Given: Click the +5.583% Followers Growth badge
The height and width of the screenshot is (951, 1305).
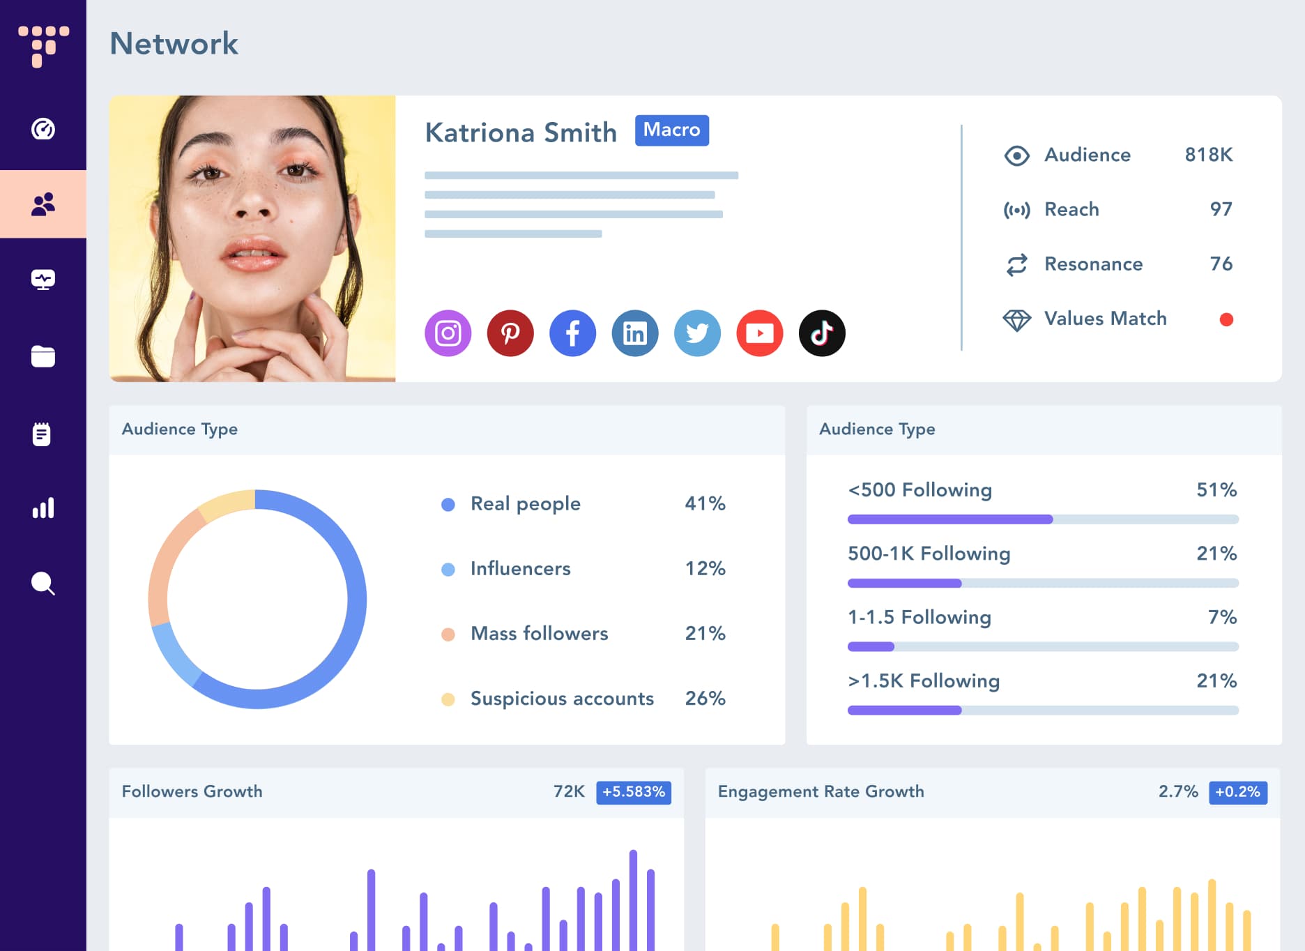Looking at the screenshot, I should tap(634, 792).
